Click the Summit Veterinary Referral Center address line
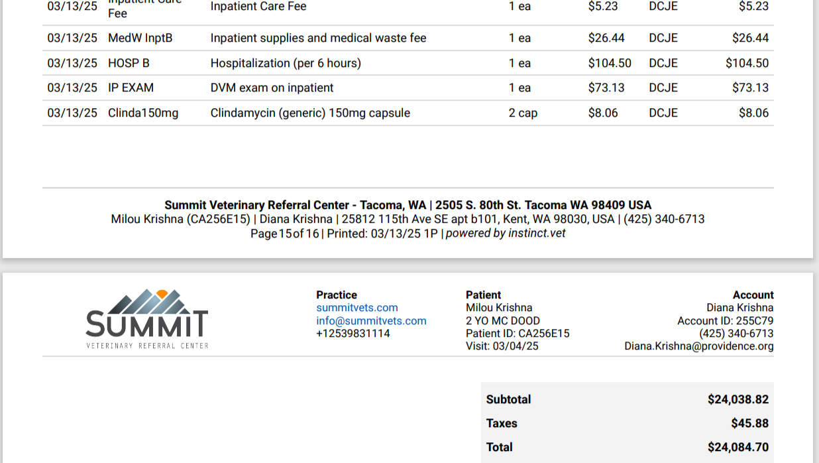819x463 pixels. [x=408, y=205]
